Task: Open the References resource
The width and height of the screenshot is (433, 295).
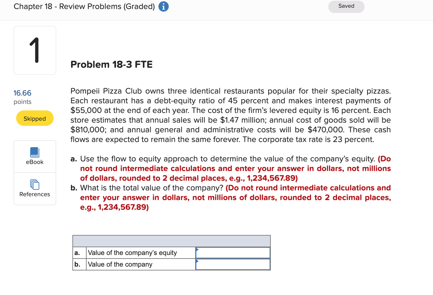Action: pyautogui.click(x=35, y=189)
